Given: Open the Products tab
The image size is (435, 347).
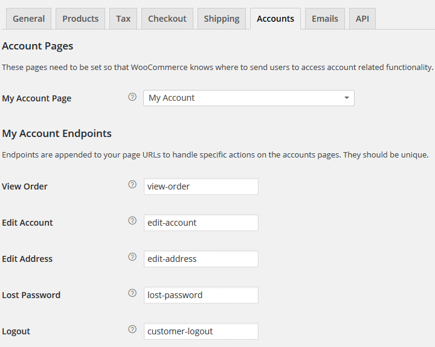Looking at the screenshot, I should 80,19.
